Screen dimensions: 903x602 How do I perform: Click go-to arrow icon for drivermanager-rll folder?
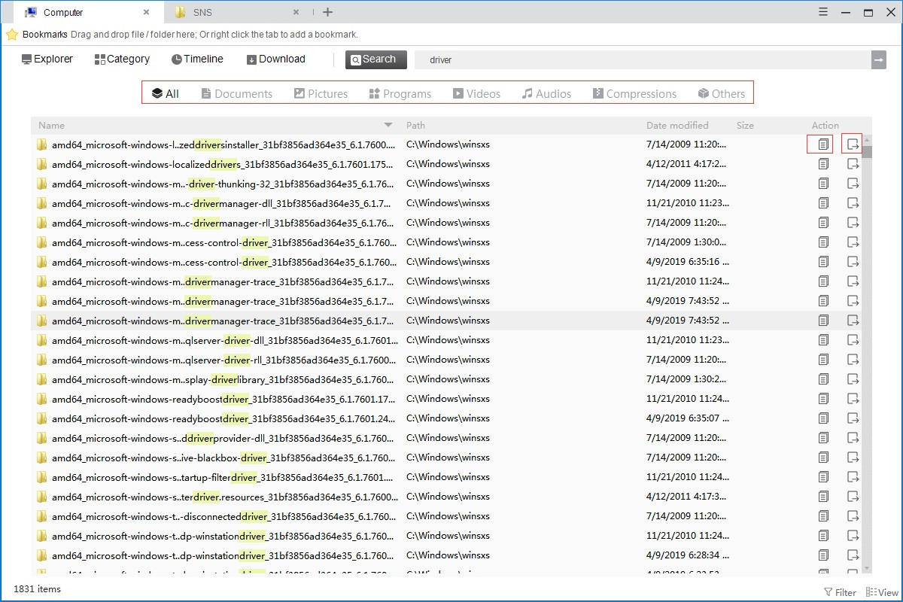(853, 222)
